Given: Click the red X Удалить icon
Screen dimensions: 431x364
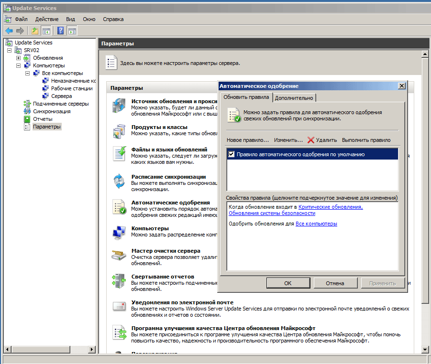Looking at the screenshot, I should [x=311, y=140].
